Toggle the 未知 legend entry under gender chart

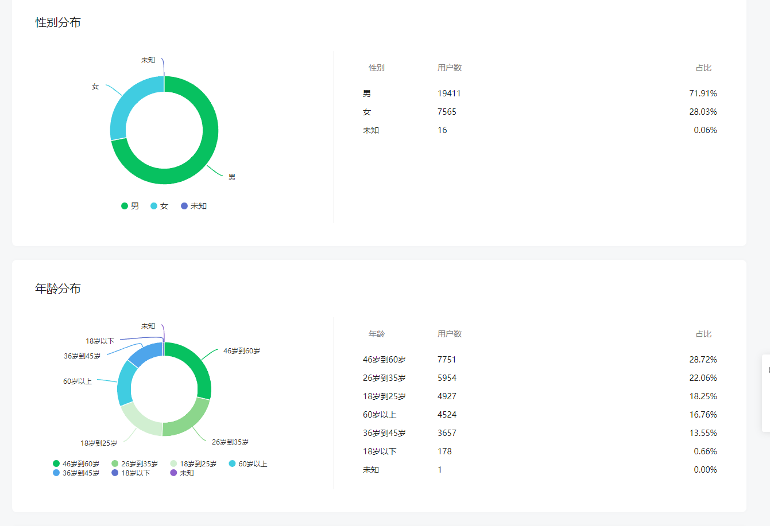[194, 206]
